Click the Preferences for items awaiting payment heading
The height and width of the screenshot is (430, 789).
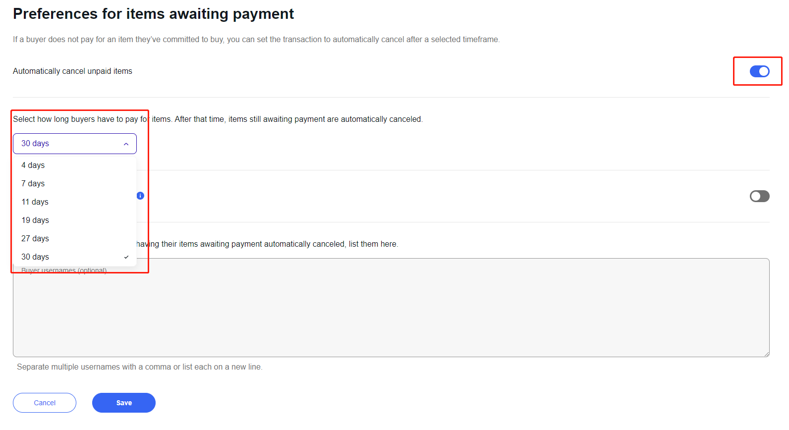tap(154, 14)
